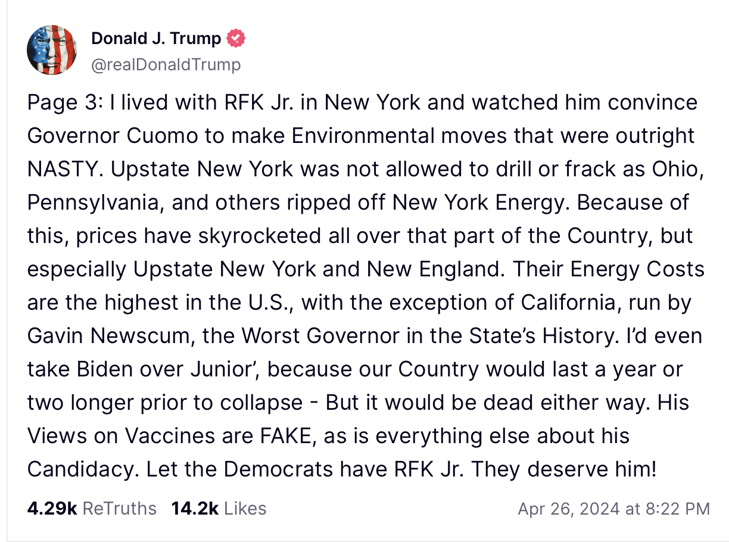This screenshot has width=729, height=542.
Task: Click the red verified badge icon
Action: 236,39
